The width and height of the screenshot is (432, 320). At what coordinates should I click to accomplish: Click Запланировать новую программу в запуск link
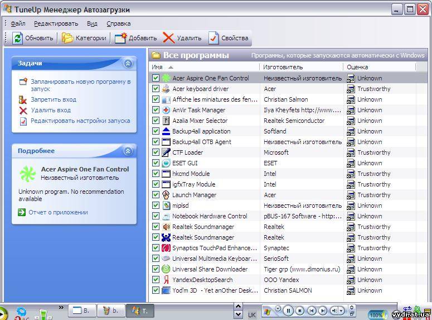coord(81,85)
